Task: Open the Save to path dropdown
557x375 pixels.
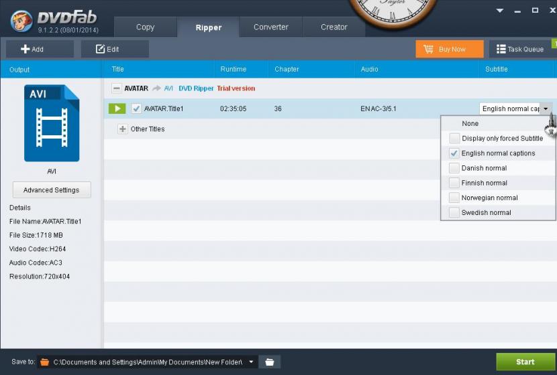Action: (251, 362)
